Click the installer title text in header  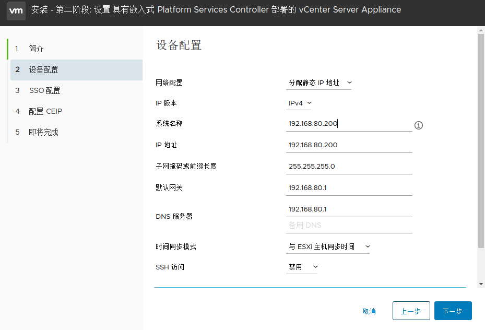tap(216, 9)
